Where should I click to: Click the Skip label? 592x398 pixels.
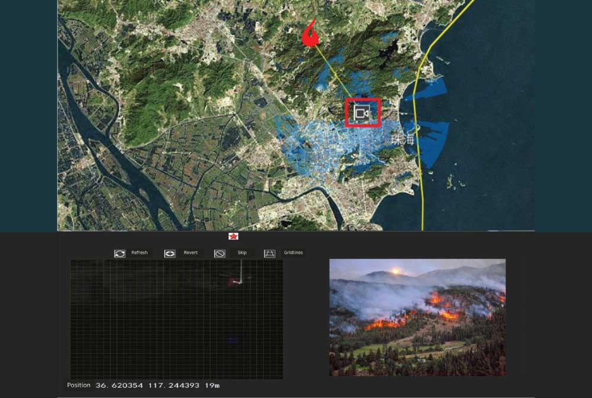242,253
